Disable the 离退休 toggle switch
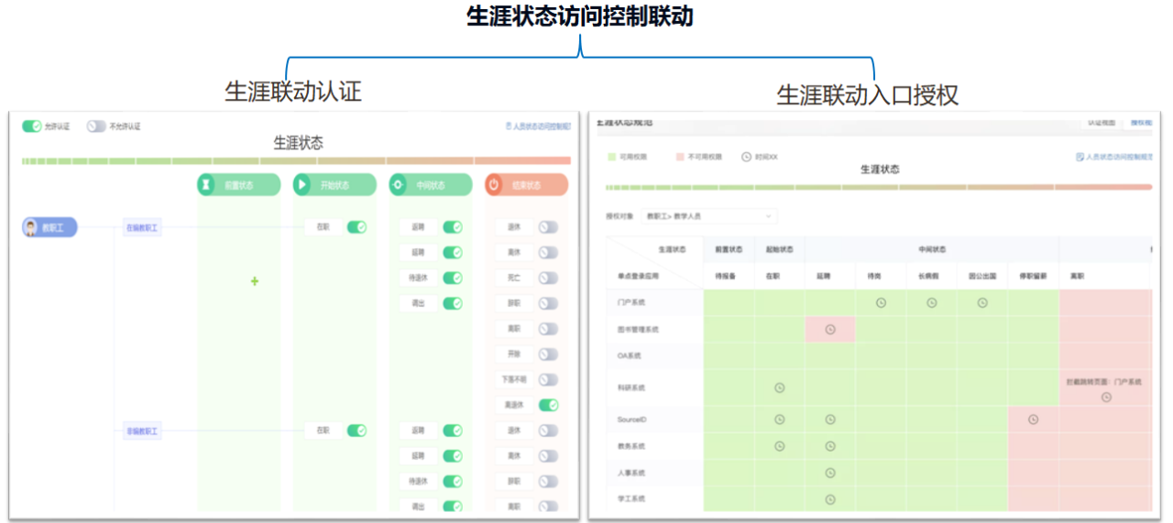 548,405
